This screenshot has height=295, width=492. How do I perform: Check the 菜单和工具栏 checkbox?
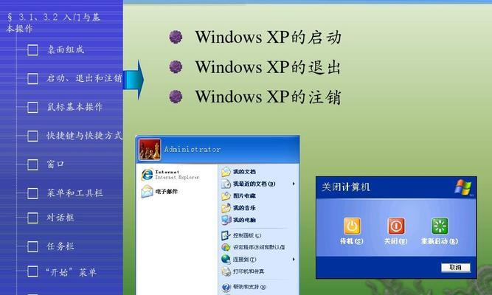point(32,193)
